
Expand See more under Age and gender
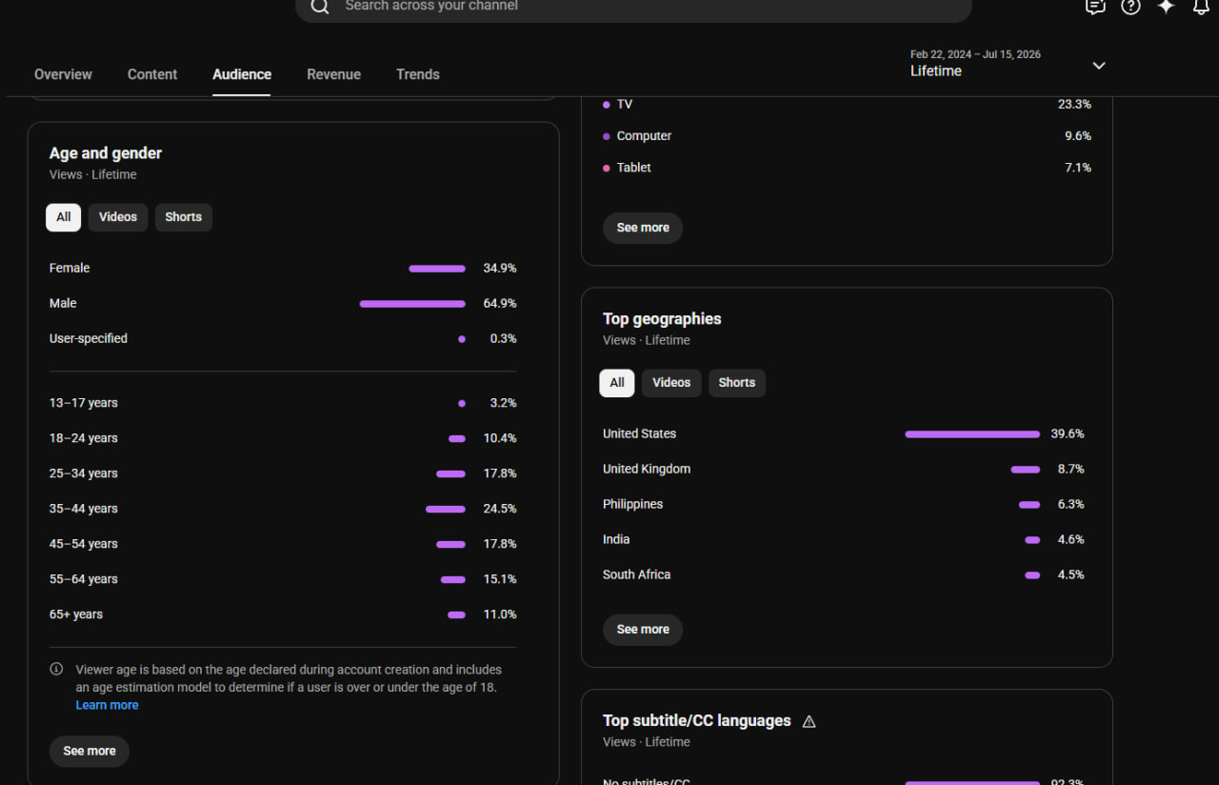click(x=90, y=751)
